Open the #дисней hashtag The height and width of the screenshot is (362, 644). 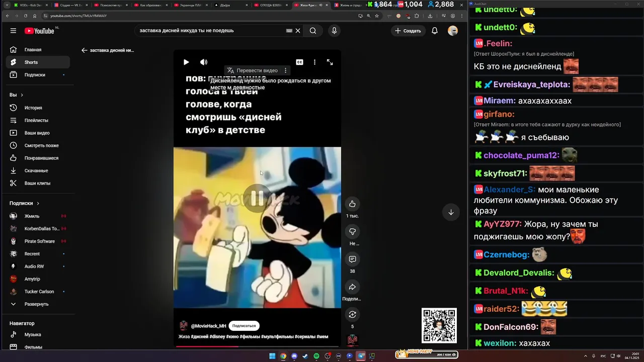pos(200,336)
